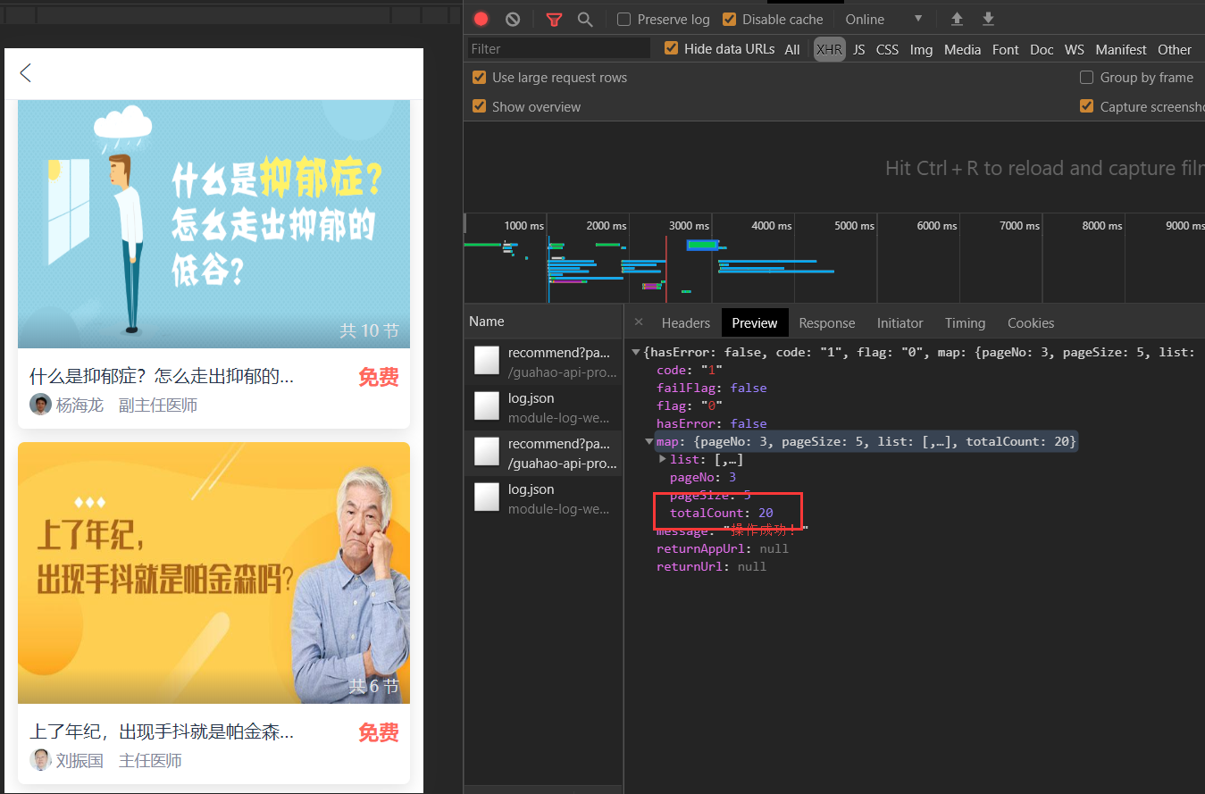
Task: Uncheck Disable cache
Action: coord(729,19)
